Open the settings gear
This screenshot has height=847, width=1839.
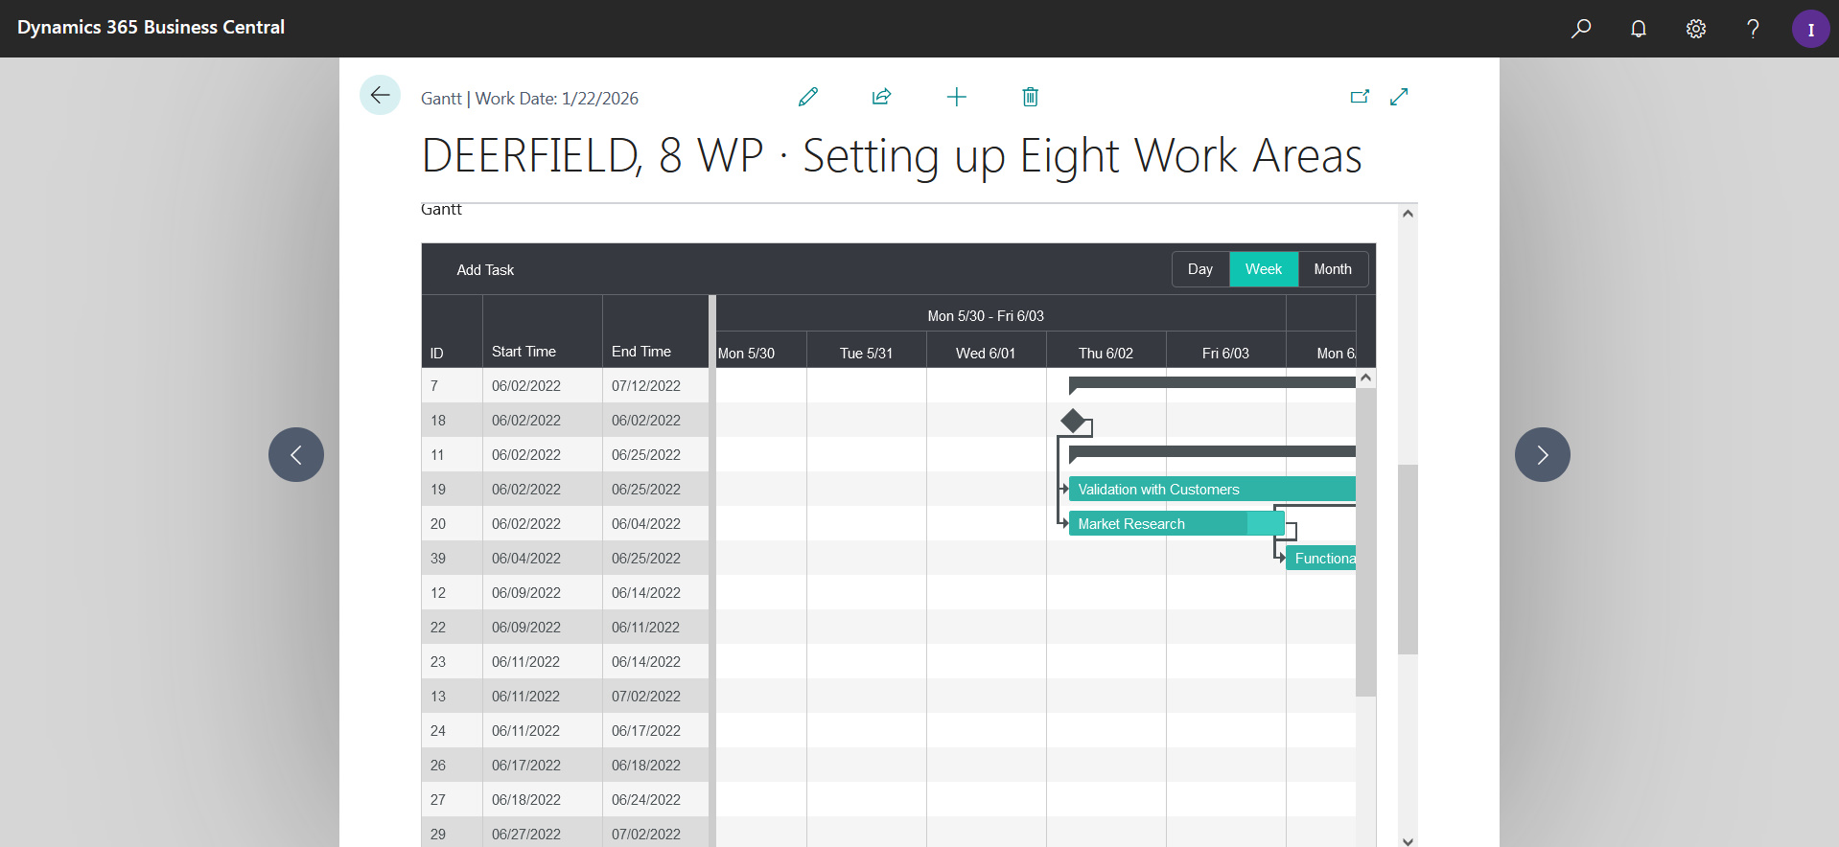(x=1696, y=29)
